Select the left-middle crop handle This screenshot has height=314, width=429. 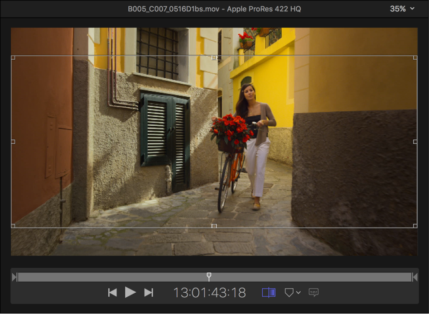[13, 142]
